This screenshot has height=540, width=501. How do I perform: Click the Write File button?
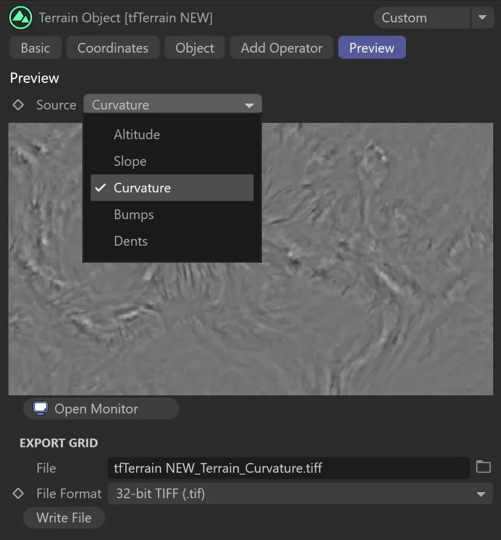(64, 518)
